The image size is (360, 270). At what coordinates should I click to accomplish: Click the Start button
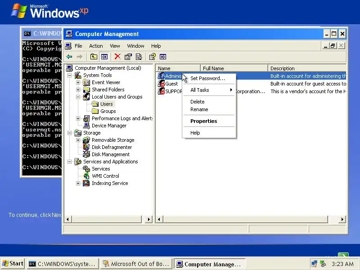click(x=13, y=264)
